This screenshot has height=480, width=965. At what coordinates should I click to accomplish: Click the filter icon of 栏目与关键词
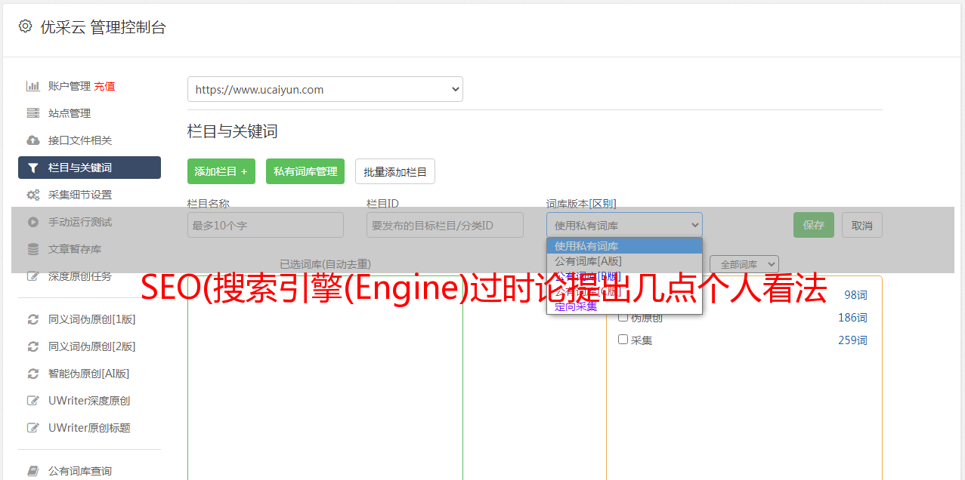pos(32,168)
